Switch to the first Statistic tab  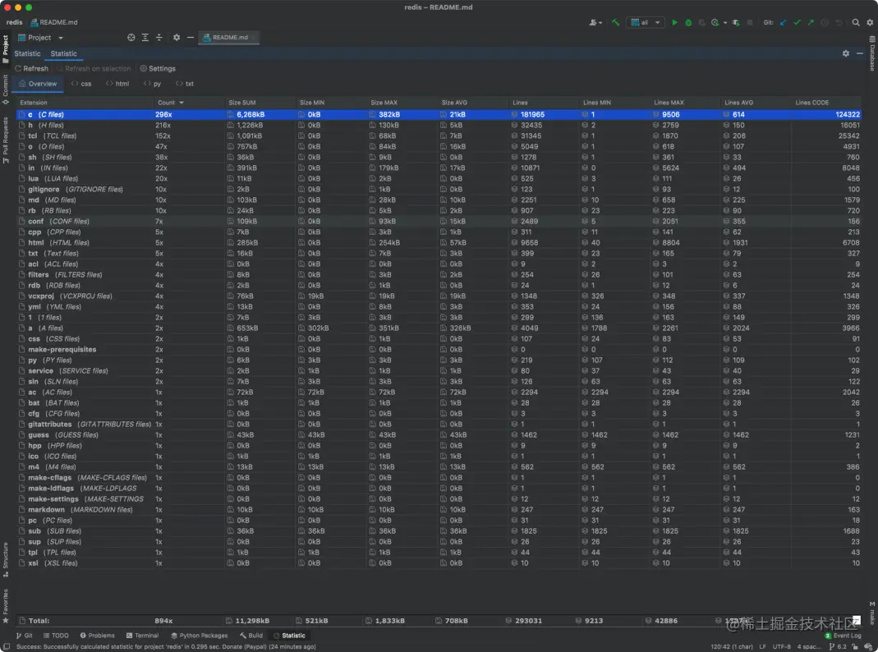click(x=27, y=53)
